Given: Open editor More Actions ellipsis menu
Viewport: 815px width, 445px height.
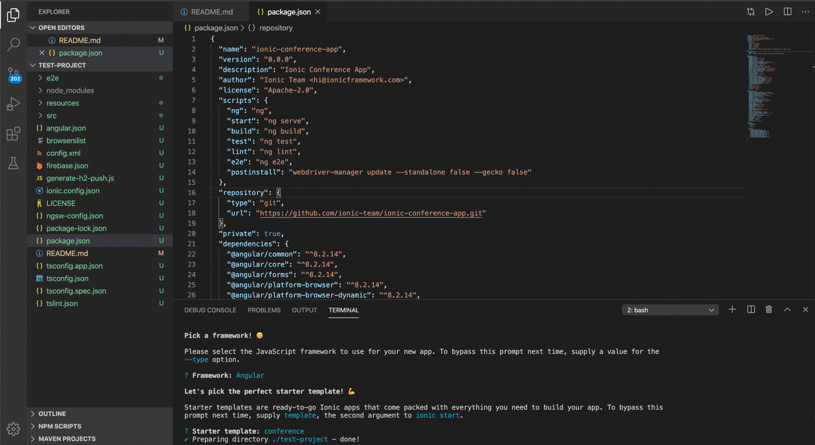Looking at the screenshot, I should tap(805, 12).
